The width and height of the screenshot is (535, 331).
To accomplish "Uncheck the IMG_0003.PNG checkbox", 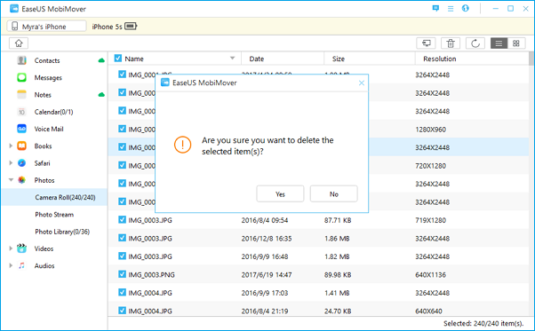I will 122,274.
